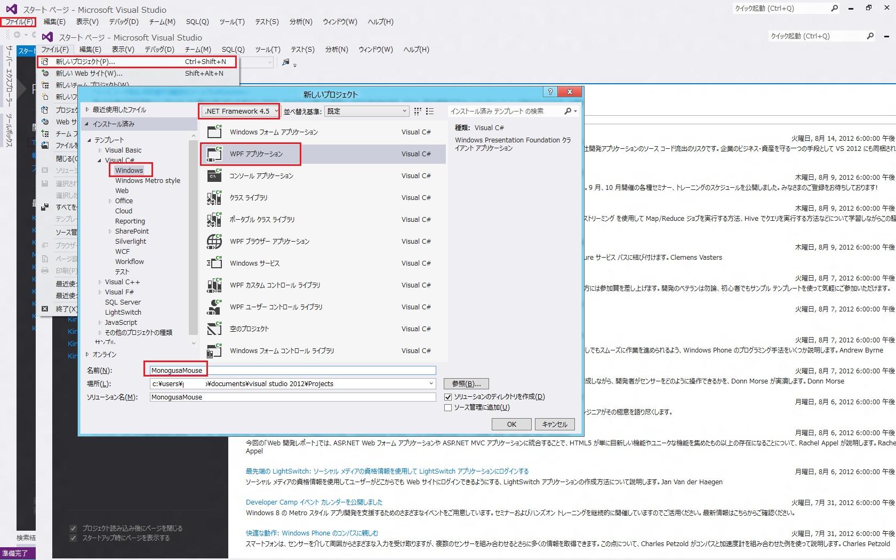Select LightSwitch in the template tree
This screenshot has width=896, height=560.
(123, 312)
